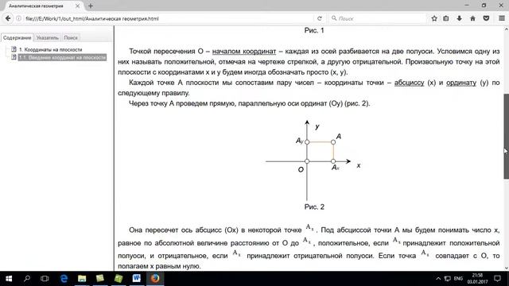Switch to the Поиск sidebar tab
This screenshot has height=286, width=509.
(x=71, y=37)
